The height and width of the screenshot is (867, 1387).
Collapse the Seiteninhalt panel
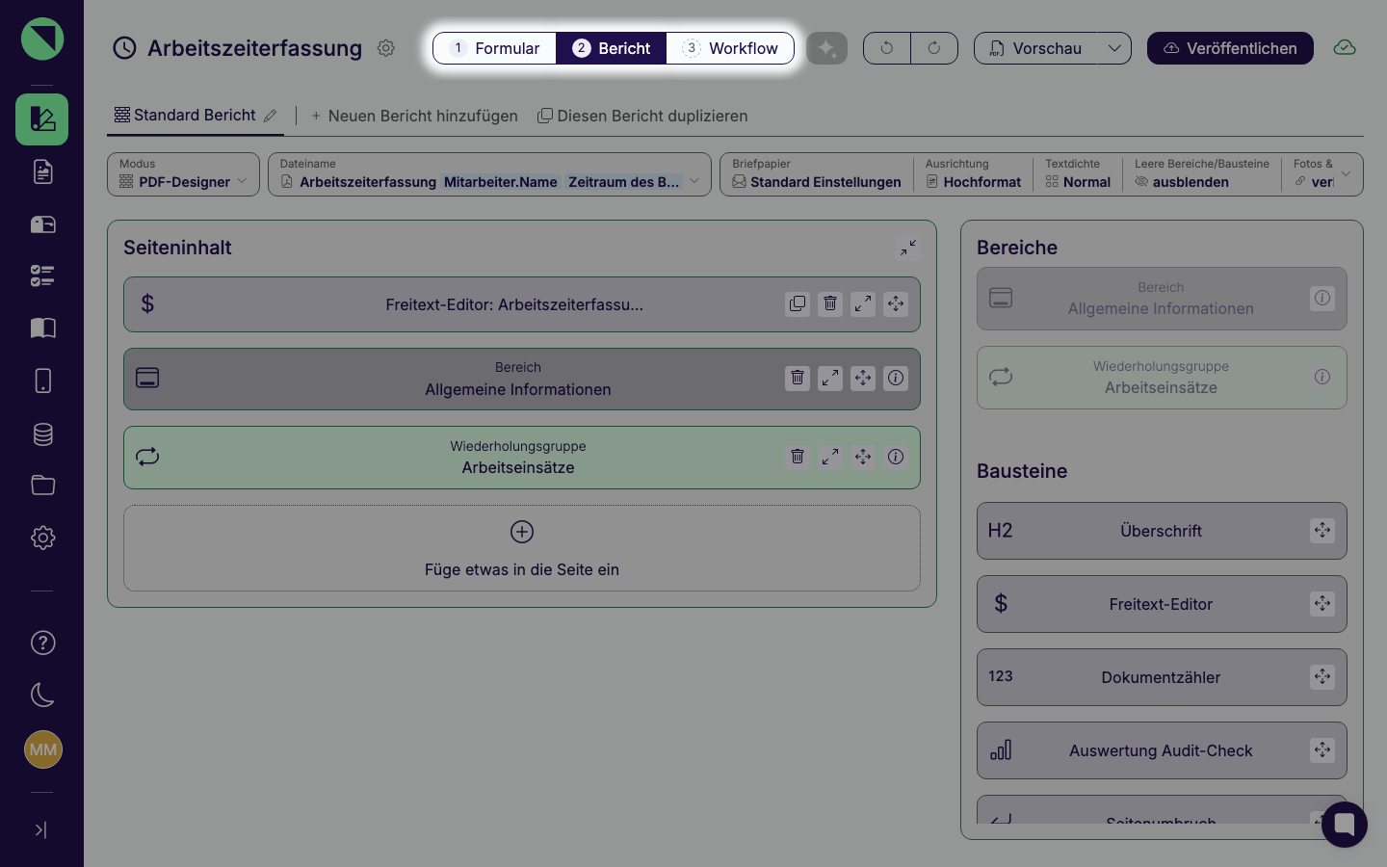click(x=908, y=249)
